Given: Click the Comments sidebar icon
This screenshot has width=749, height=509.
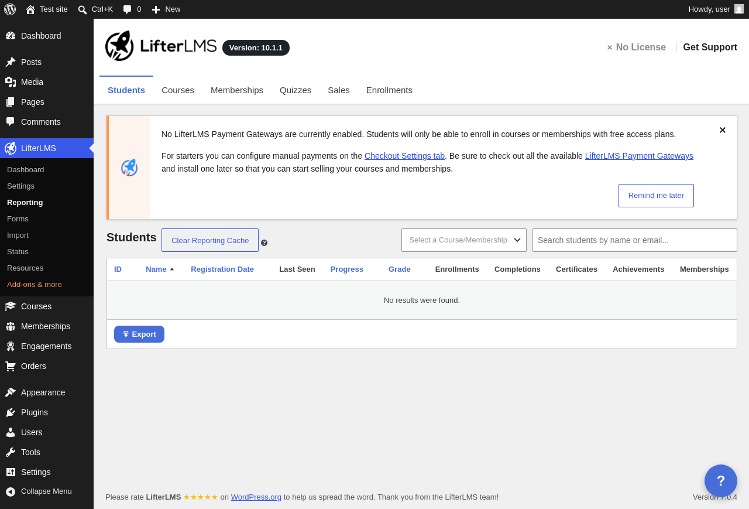Looking at the screenshot, I should point(11,122).
